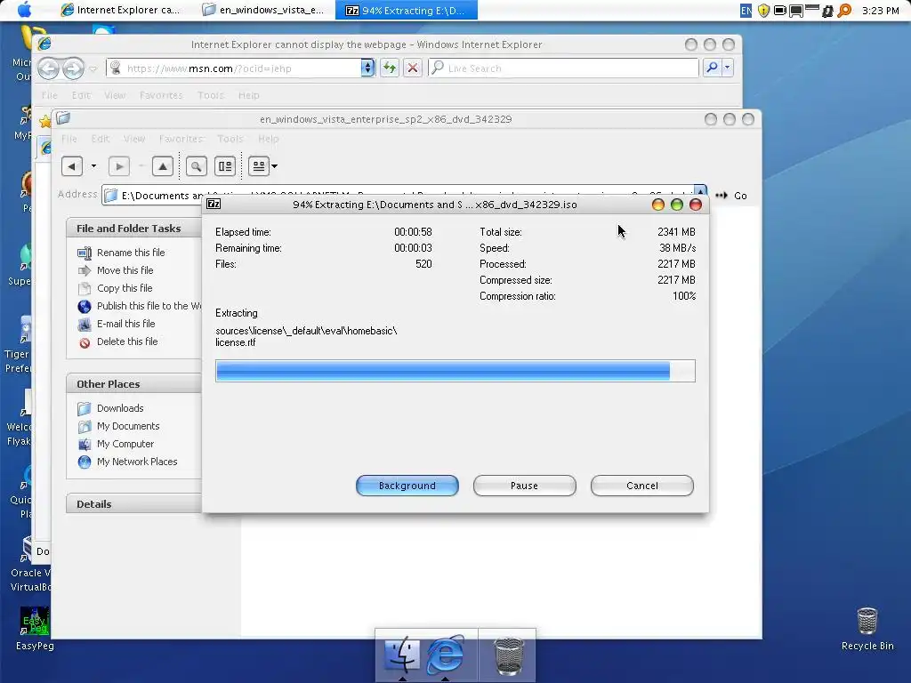The image size is (911, 683).
Task: Open IE recent pages dropdown arrow
Action: pos(93,69)
